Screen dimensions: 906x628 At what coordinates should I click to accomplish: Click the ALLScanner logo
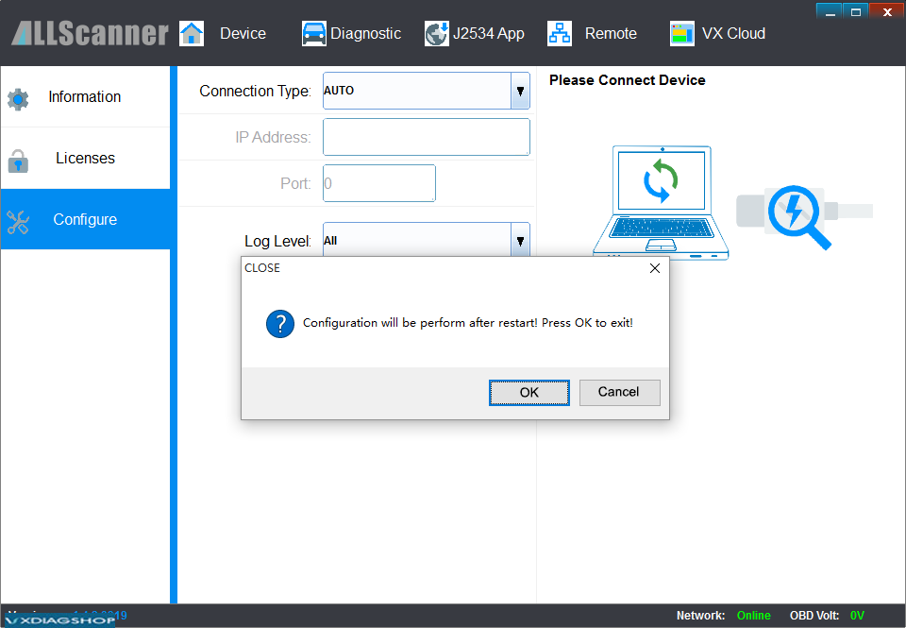tap(90, 34)
